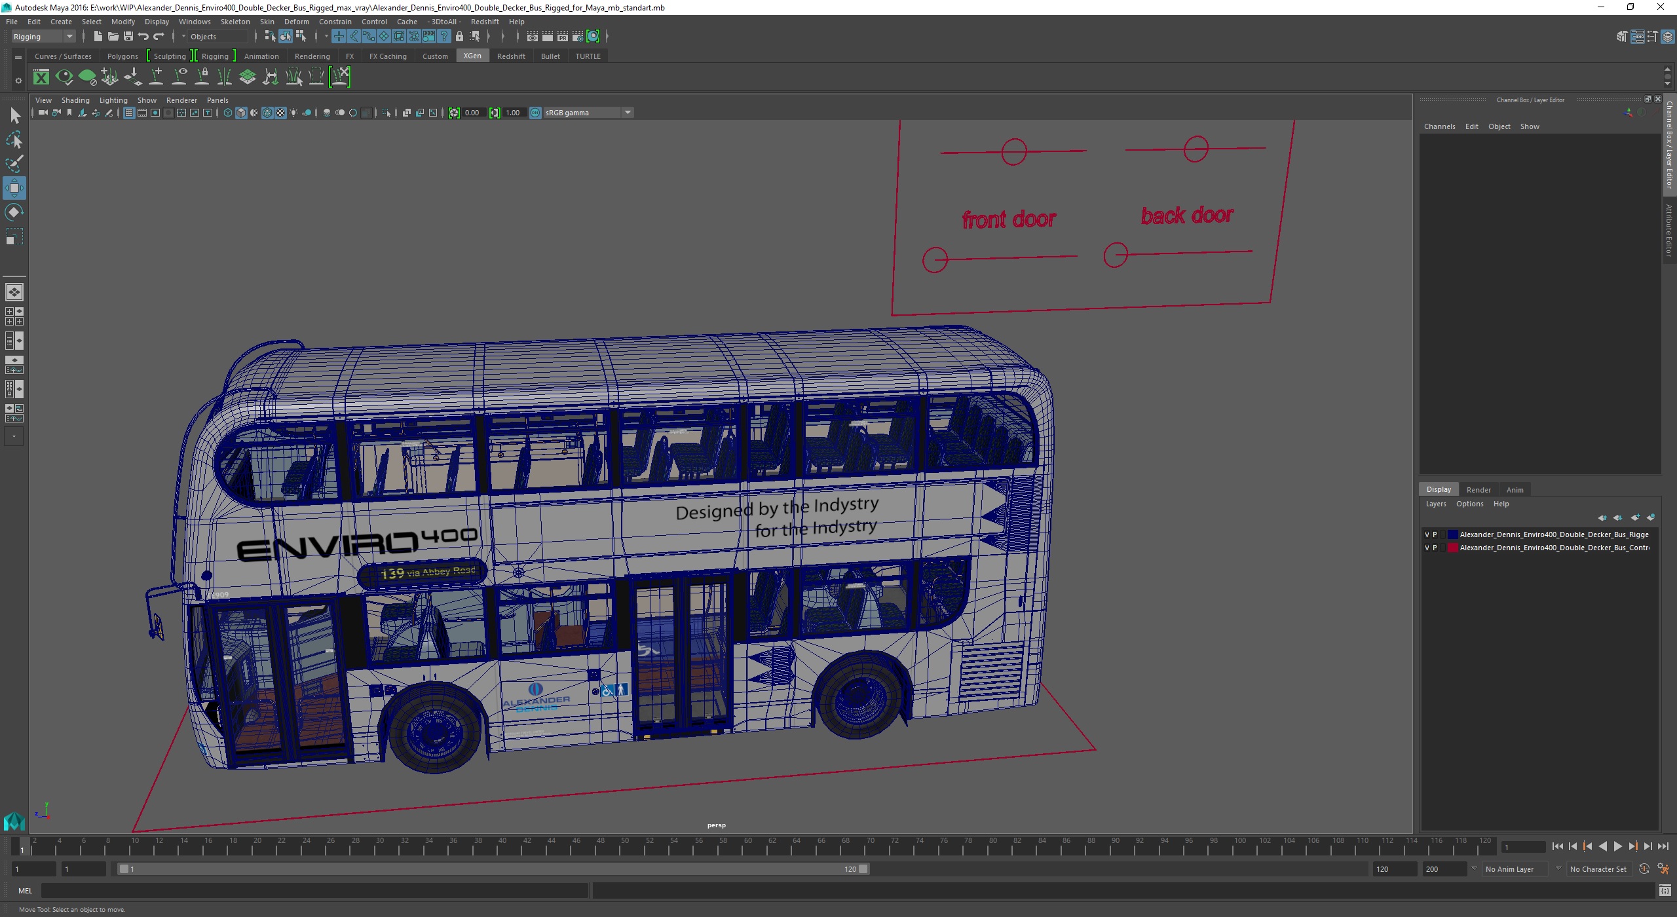The width and height of the screenshot is (1677, 917).
Task: Create a new scene file
Action: (98, 37)
